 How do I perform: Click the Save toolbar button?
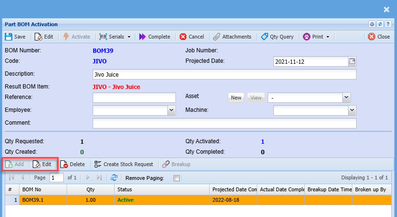coord(15,37)
